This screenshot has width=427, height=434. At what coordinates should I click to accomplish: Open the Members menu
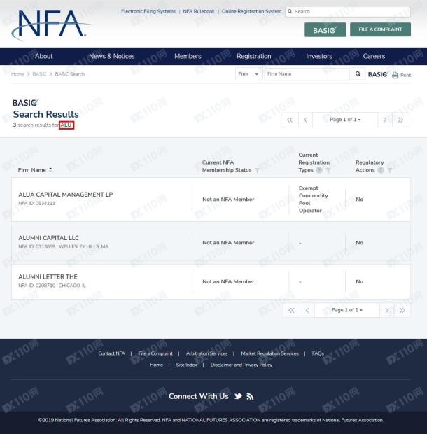pos(188,56)
